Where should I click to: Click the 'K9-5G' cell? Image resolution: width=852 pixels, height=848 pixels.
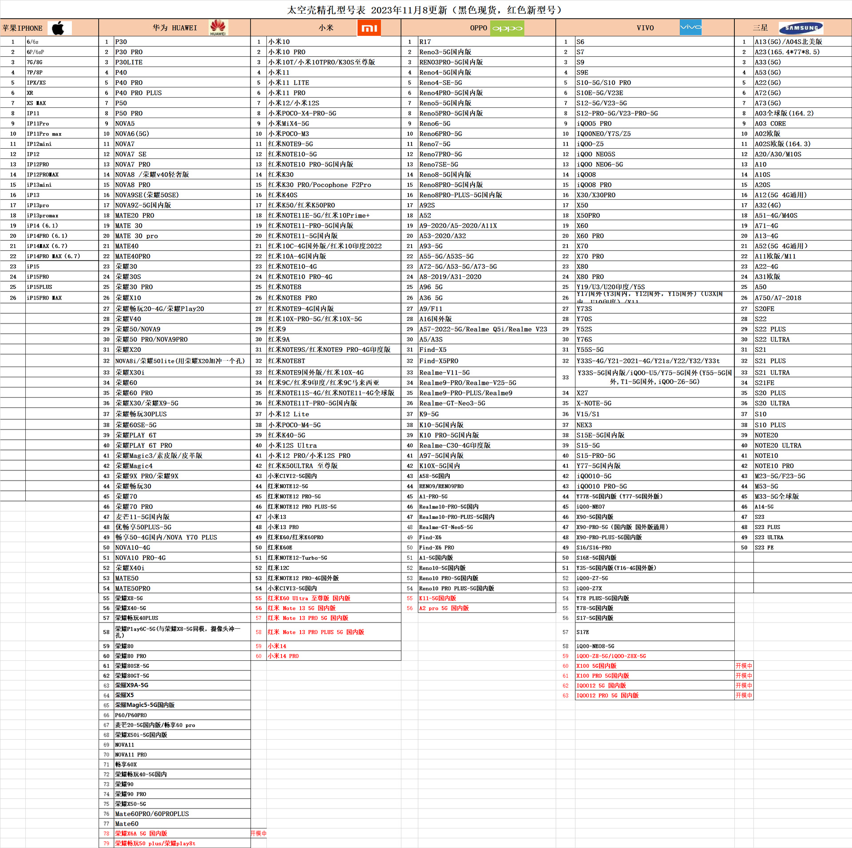click(487, 414)
